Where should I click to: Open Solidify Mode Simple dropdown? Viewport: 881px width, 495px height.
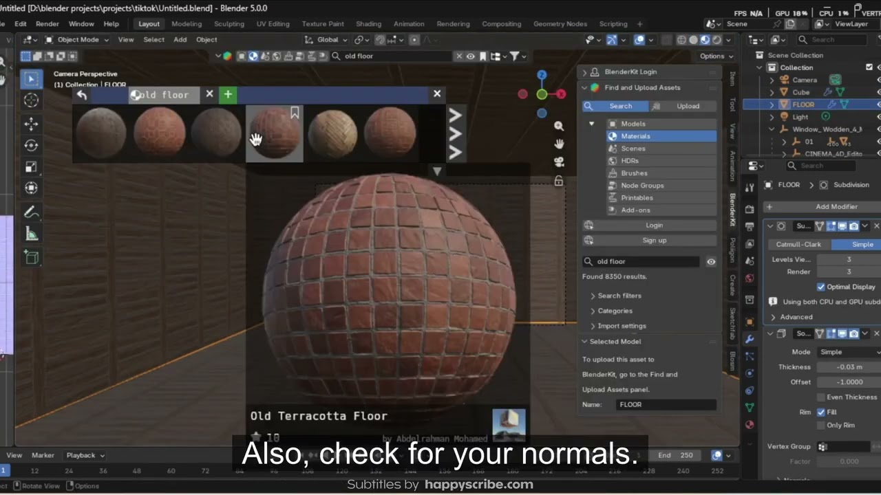point(849,352)
